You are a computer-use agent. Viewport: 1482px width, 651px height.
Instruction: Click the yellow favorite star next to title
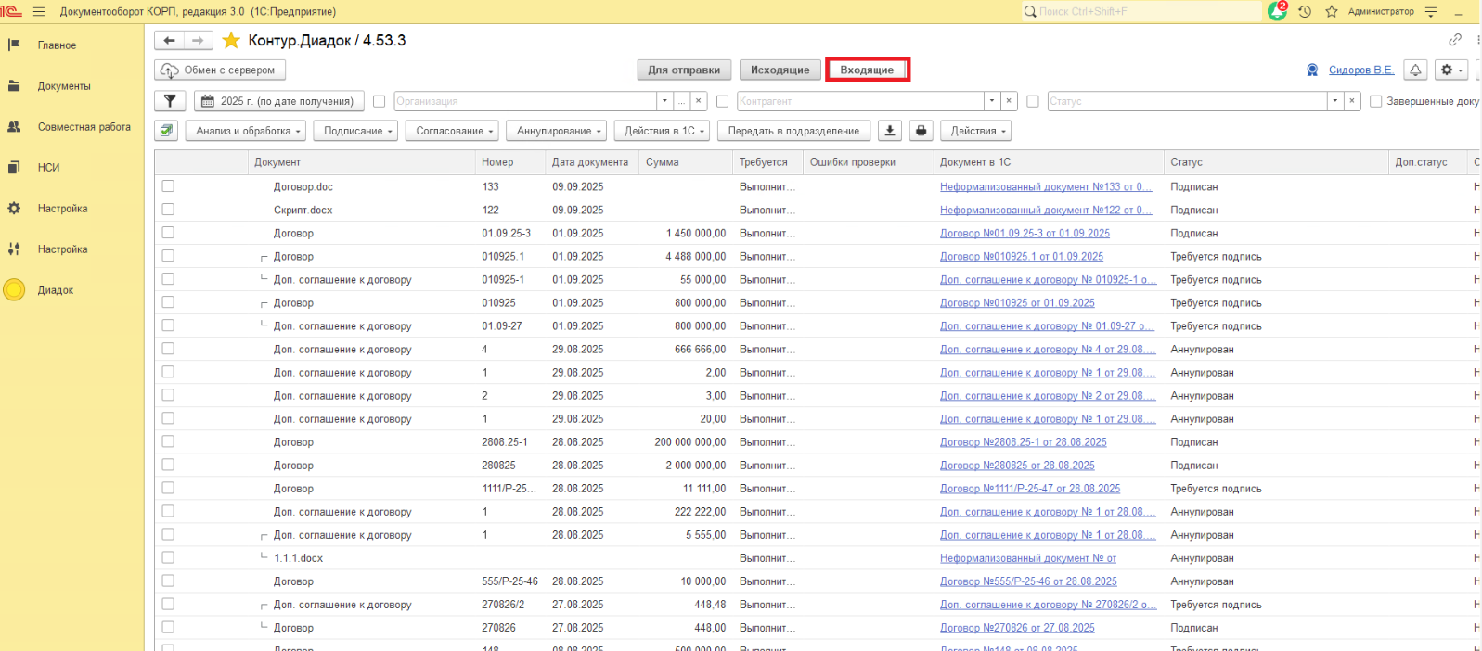click(x=231, y=41)
